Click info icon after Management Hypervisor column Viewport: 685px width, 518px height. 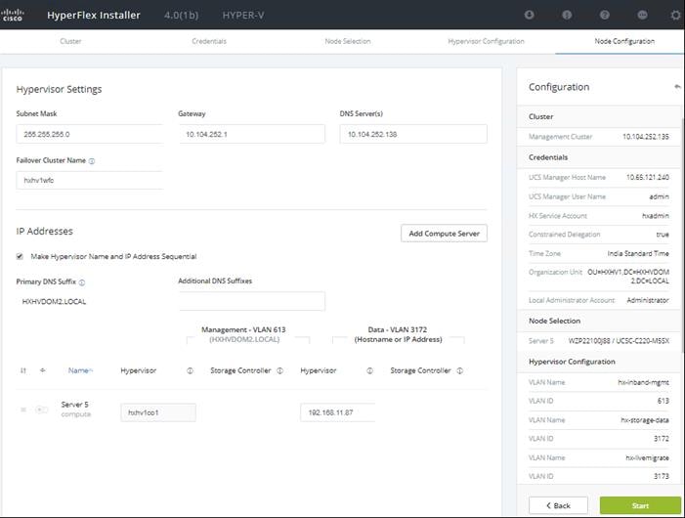point(190,370)
